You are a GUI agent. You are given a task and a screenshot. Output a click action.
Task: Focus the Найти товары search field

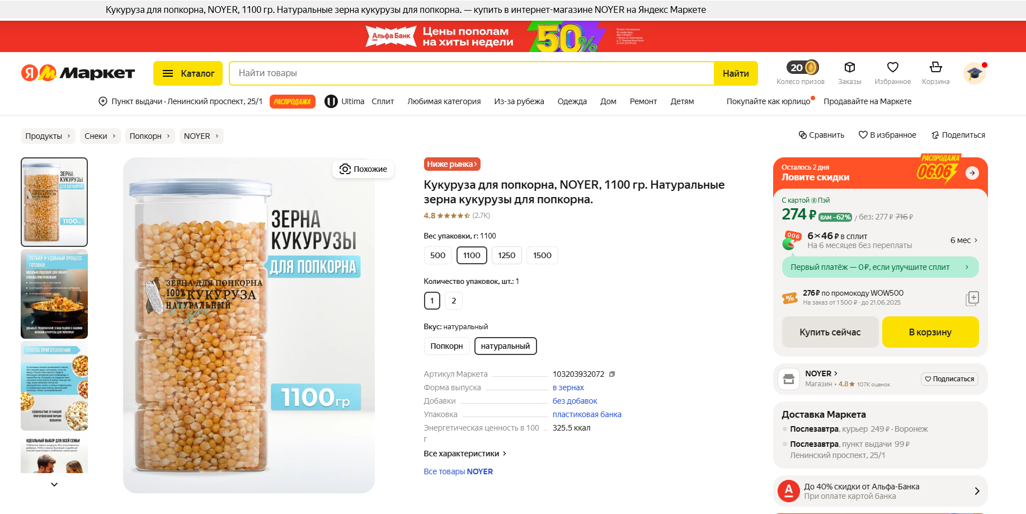471,73
